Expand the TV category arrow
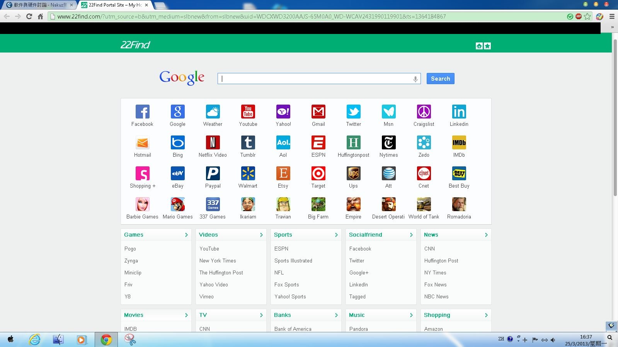Viewport: 618px width, 347px height. click(x=261, y=315)
